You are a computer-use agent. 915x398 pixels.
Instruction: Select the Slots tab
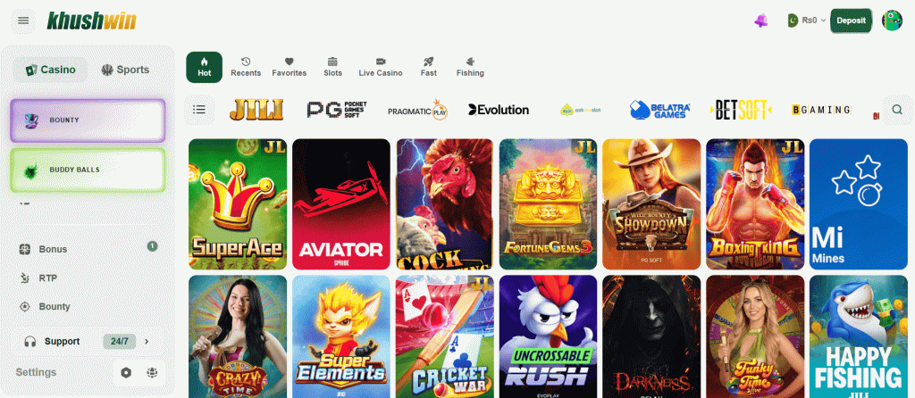[x=332, y=68]
